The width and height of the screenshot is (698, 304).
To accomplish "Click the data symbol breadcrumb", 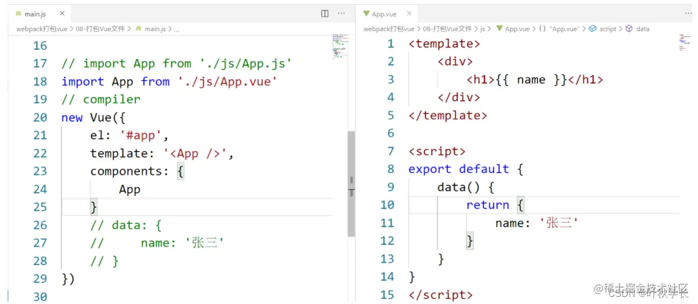I will [637, 28].
